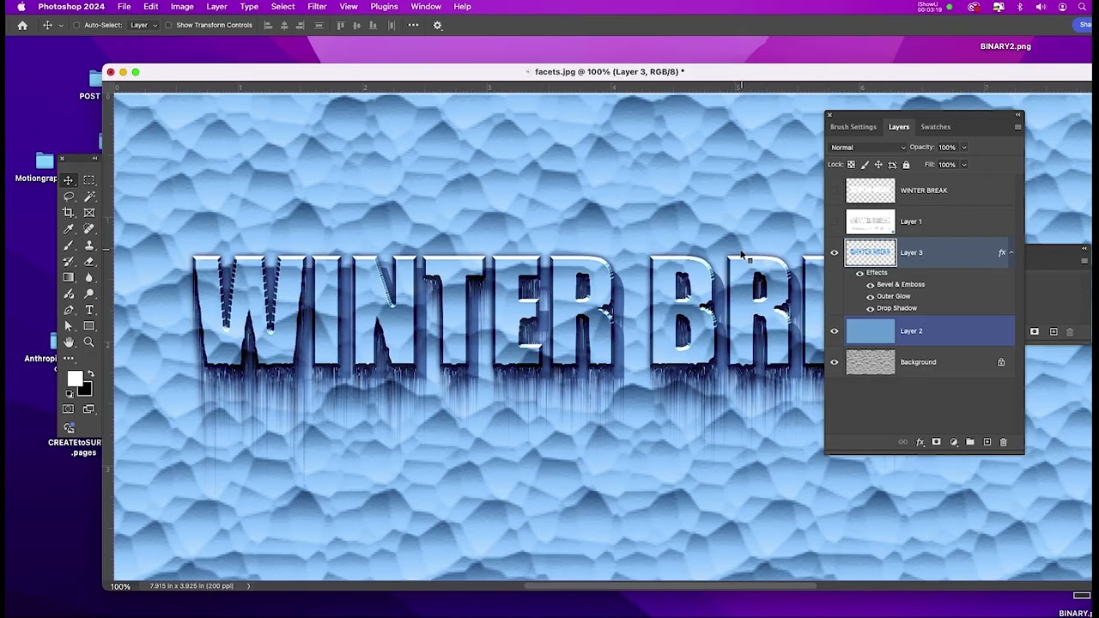Select the Eyedropper tool

69,229
